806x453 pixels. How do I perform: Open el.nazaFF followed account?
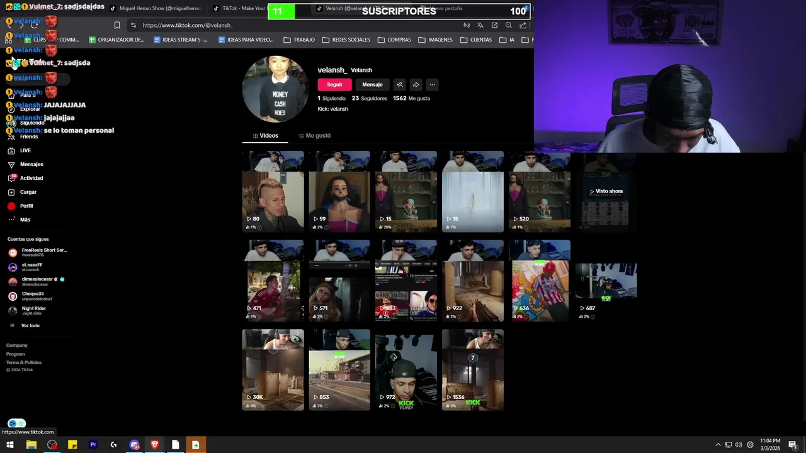(x=25, y=267)
